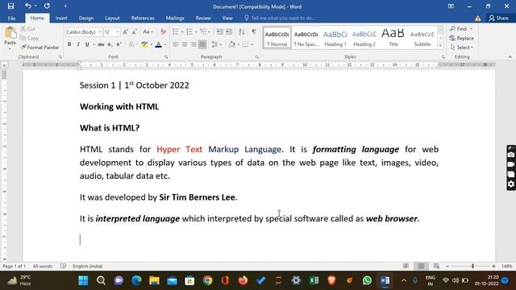Viewport: 516px width, 290px height.
Task: Toggle Justify alignment
Action: tap(202, 44)
